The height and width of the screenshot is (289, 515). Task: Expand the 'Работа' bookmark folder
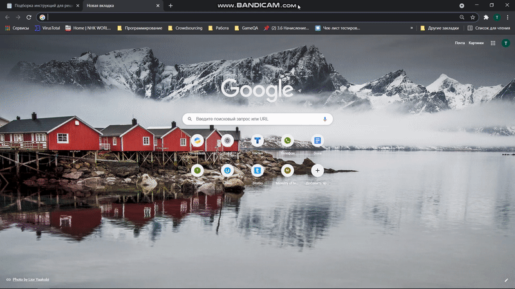218,28
